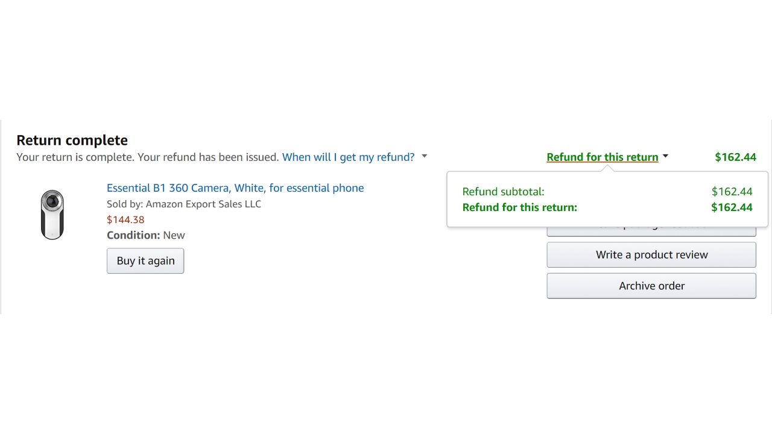This screenshot has width=772, height=434.
Task: Click the "Return complete" heading
Action: click(72, 140)
